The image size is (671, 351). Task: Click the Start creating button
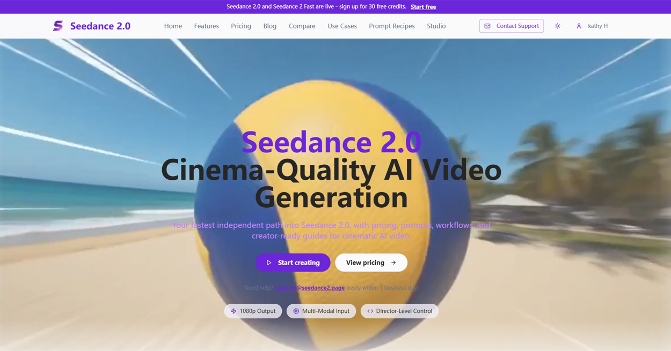pyautogui.click(x=293, y=262)
